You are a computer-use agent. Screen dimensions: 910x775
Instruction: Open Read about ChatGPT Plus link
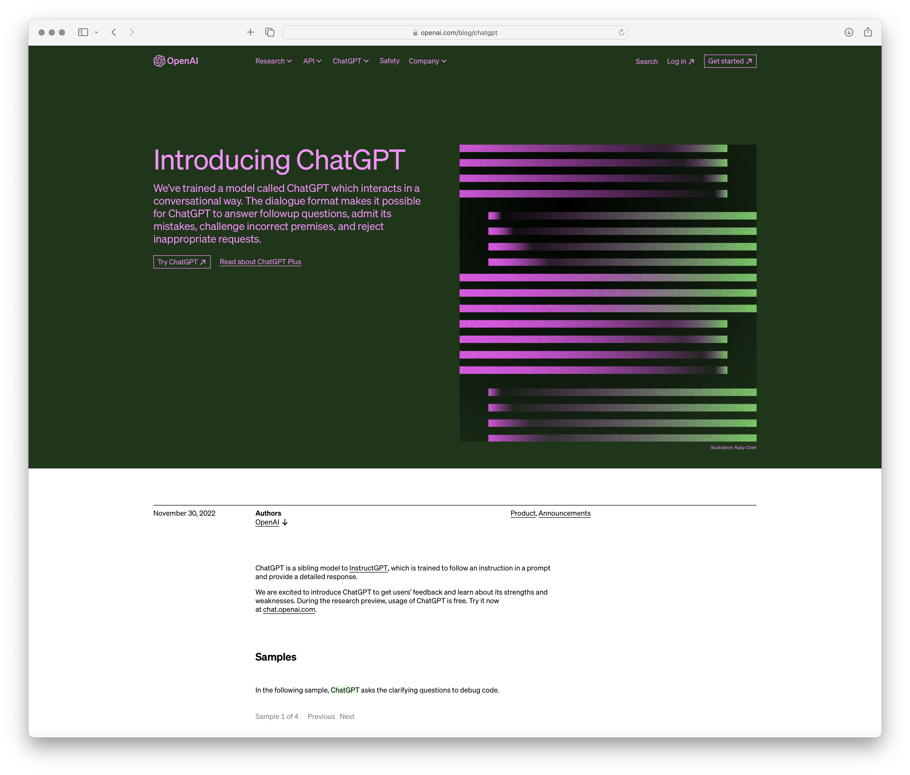pos(260,262)
